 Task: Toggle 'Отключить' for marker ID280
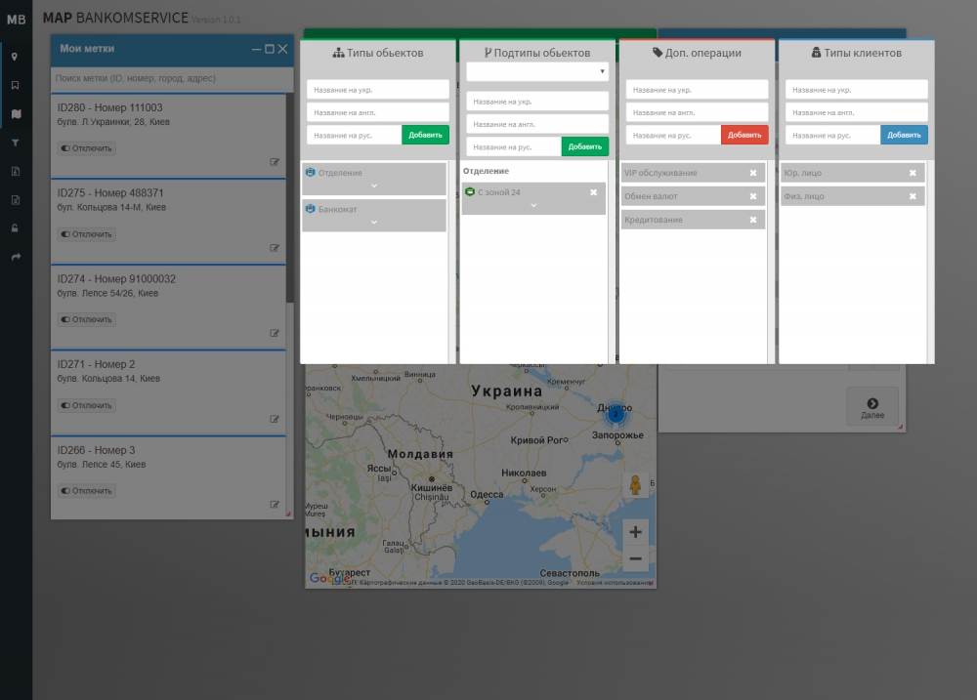pos(86,149)
